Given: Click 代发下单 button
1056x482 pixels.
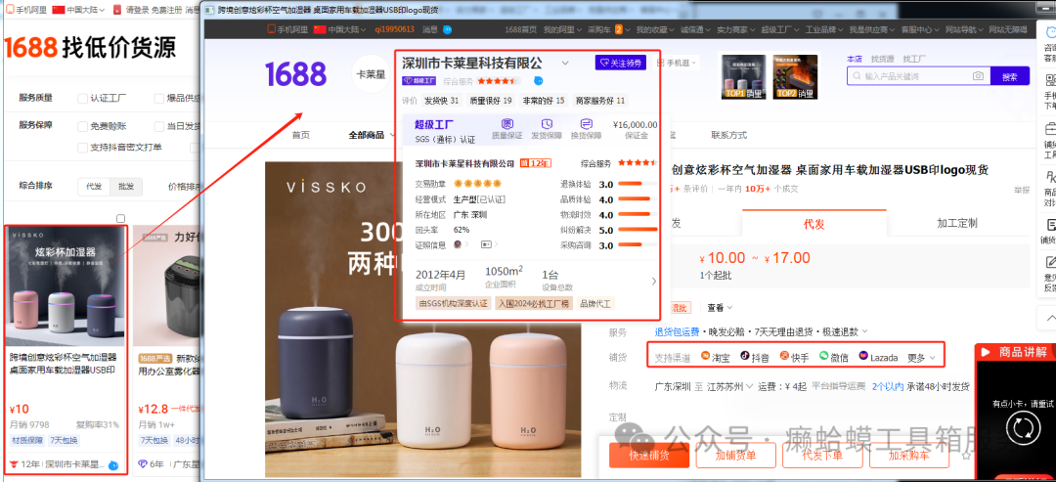Looking at the screenshot, I should 822,456.
